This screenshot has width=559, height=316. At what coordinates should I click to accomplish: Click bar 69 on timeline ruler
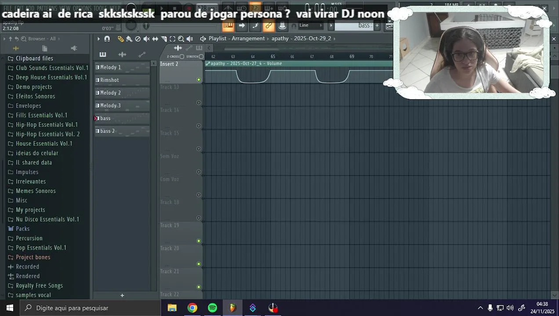pyautogui.click(x=352, y=57)
